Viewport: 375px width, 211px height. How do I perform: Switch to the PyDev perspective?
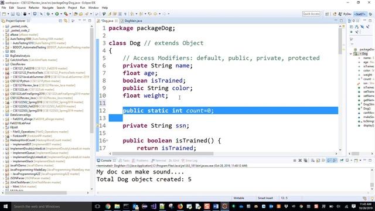point(345,14)
